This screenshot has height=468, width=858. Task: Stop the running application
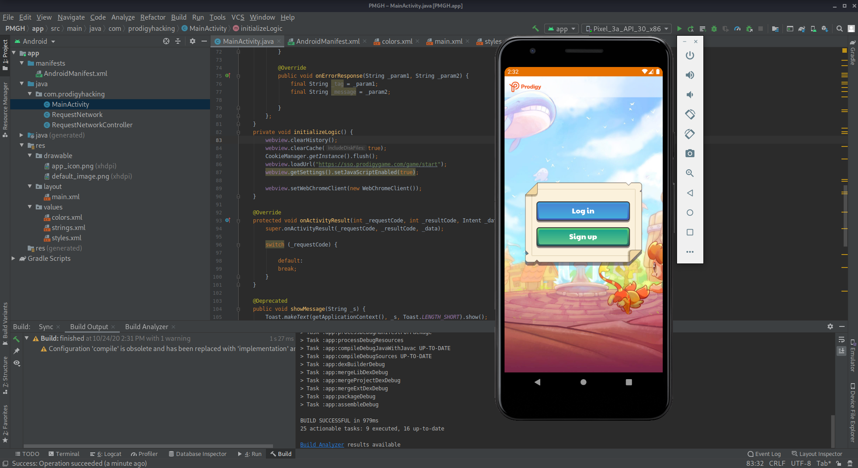(x=761, y=28)
